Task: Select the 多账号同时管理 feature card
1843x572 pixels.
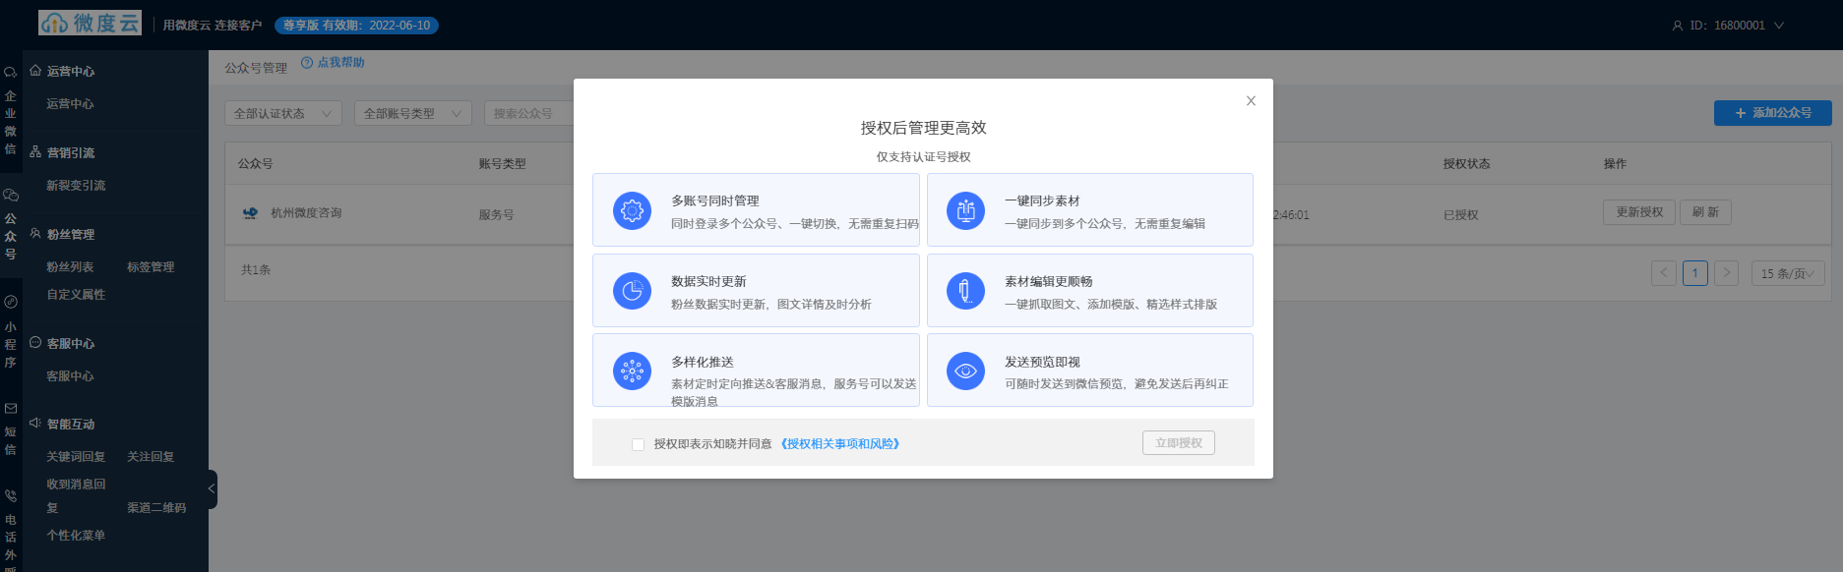Action: click(x=756, y=209)
